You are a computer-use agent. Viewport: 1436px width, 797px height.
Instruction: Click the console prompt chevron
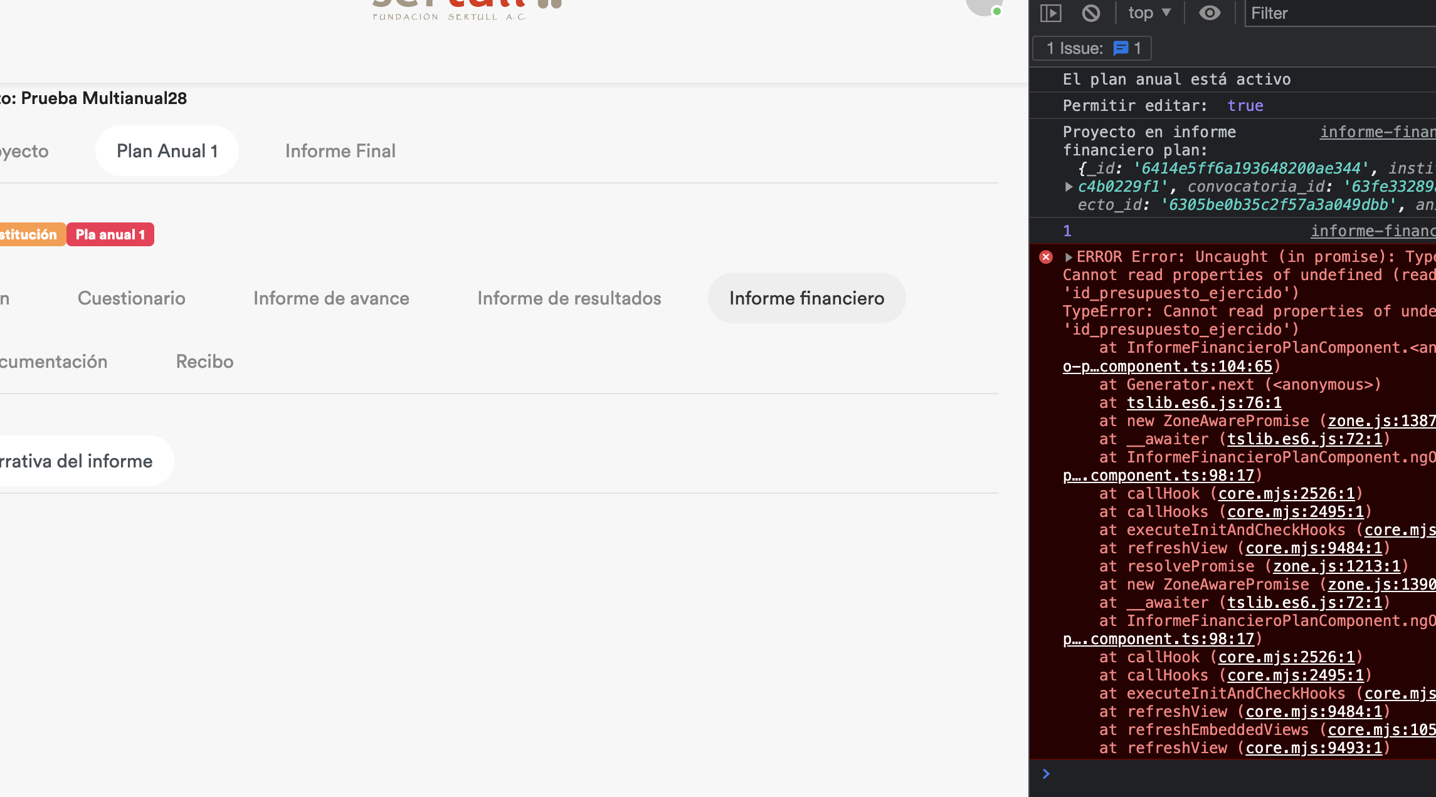point(1046,774)
